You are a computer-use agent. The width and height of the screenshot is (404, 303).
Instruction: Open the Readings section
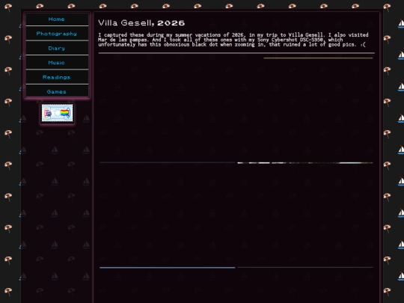point(57,77)
